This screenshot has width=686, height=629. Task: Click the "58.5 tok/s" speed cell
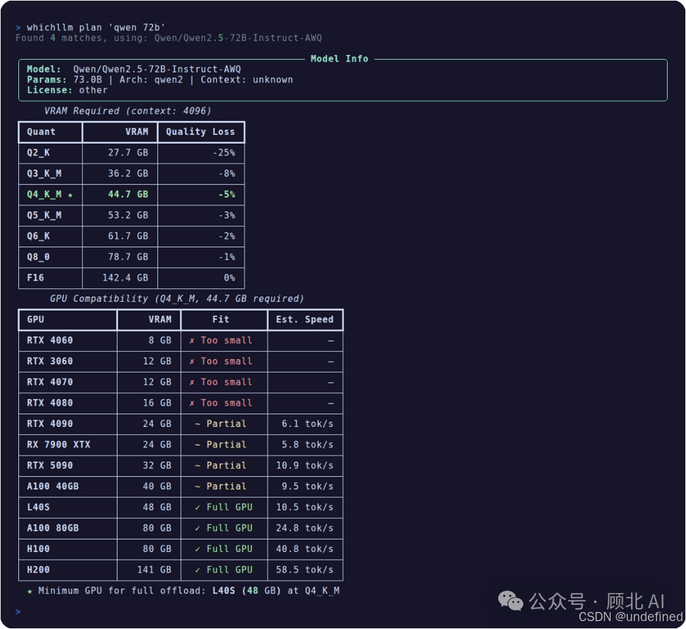click(305, 569)
